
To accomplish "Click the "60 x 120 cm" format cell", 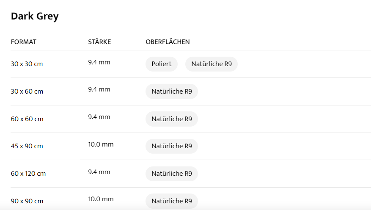I will tap(28, 174).
